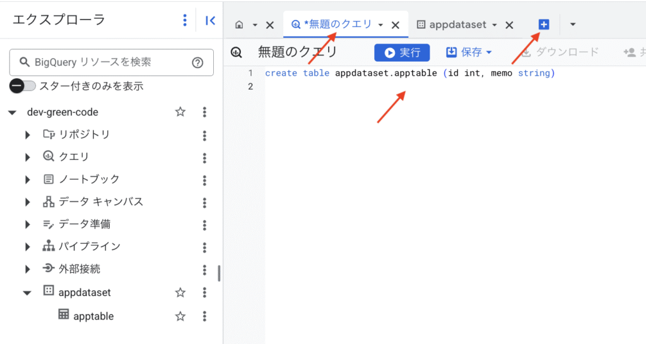The height and width of the screenshot is (344, 646).
Task: Select apptable in the explorer tree
Action: (93, 316)
